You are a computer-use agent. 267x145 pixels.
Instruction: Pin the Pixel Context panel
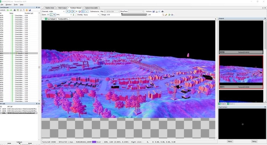(x=265, y=107)
